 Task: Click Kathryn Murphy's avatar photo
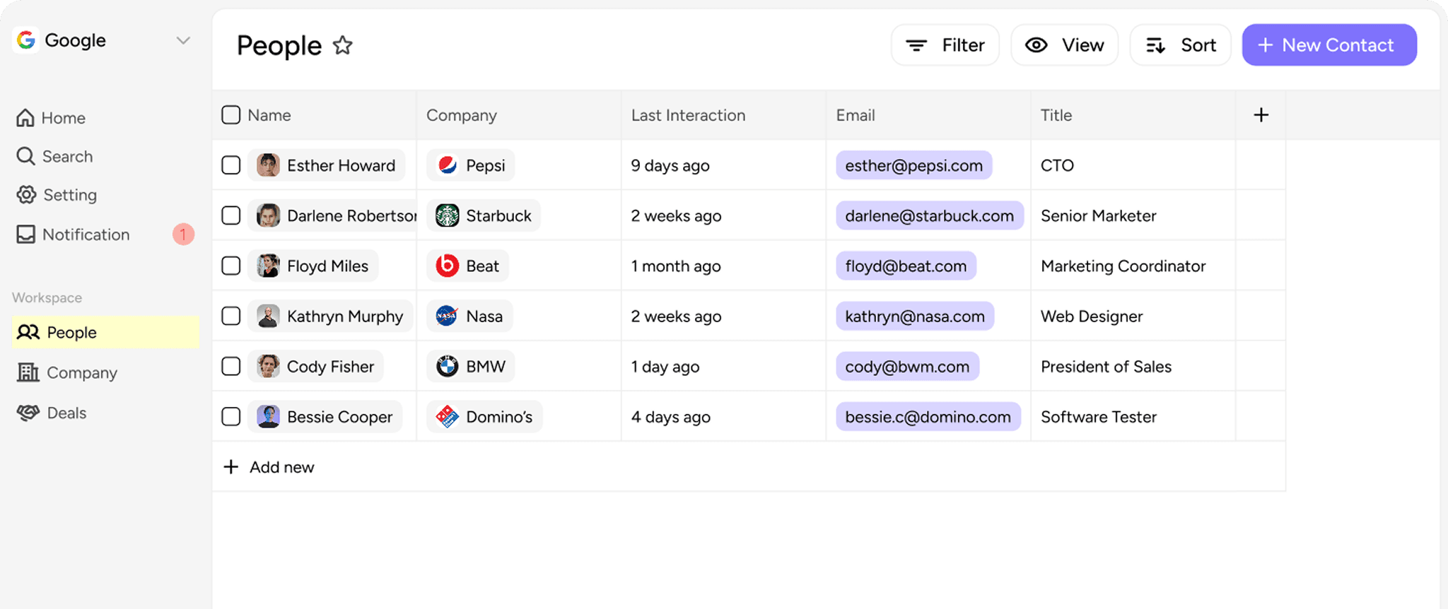pos(268,316)
